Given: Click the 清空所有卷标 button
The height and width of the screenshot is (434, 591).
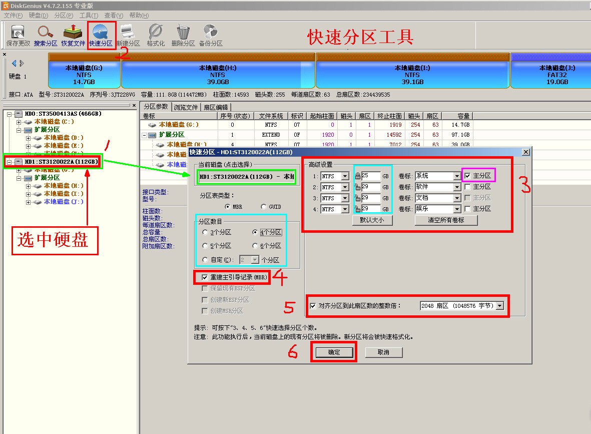Looking at the screenshot, I should coord(446,220).
